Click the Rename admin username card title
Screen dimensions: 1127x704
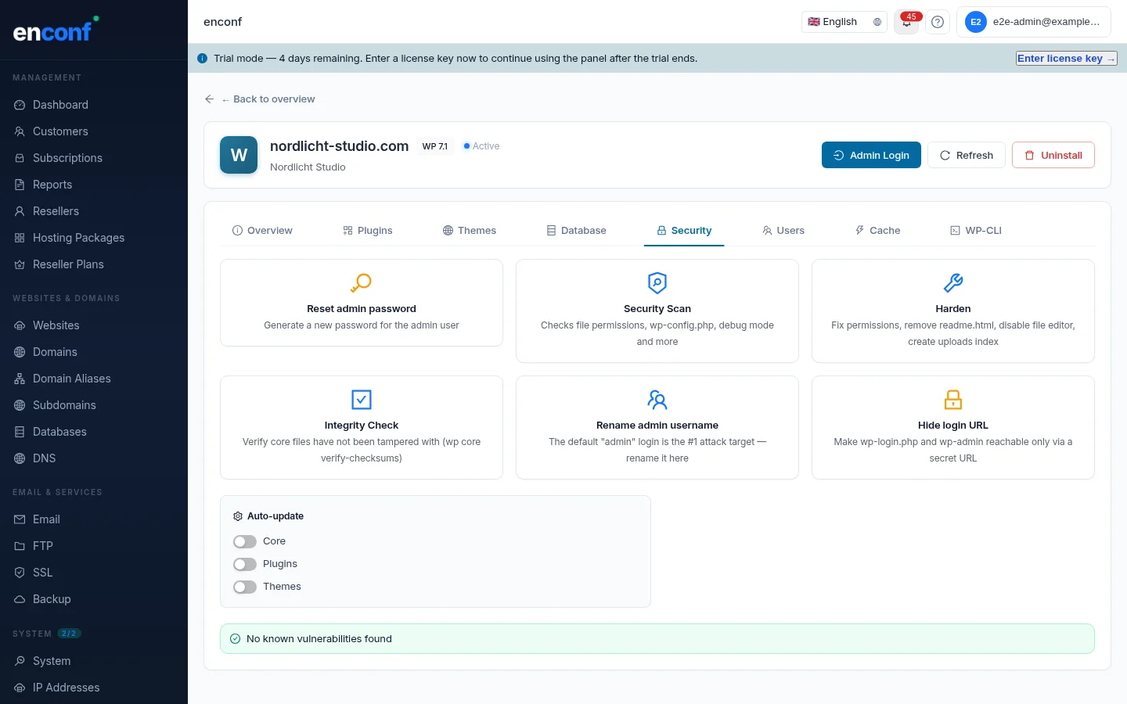657,426
